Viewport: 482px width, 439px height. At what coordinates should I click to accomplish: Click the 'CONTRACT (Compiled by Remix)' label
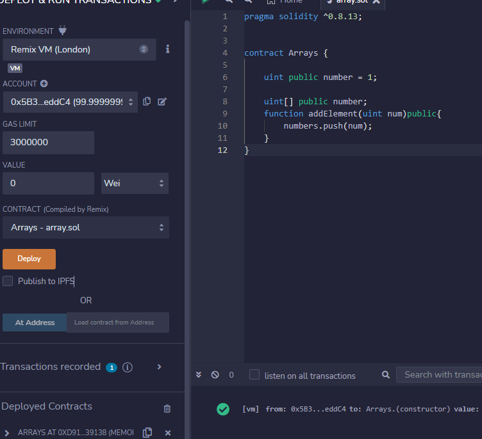point(56,209)
